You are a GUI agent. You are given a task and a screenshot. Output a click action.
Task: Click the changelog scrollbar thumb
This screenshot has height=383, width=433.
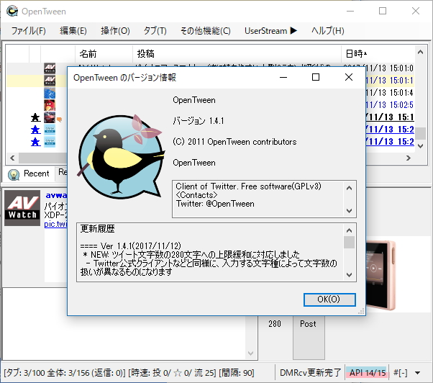(349, 243)
